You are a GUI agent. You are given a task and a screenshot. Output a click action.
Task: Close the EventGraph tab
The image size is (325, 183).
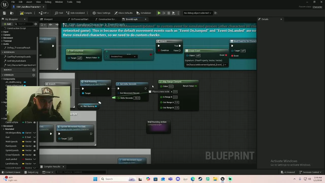[x=145, y=19]
